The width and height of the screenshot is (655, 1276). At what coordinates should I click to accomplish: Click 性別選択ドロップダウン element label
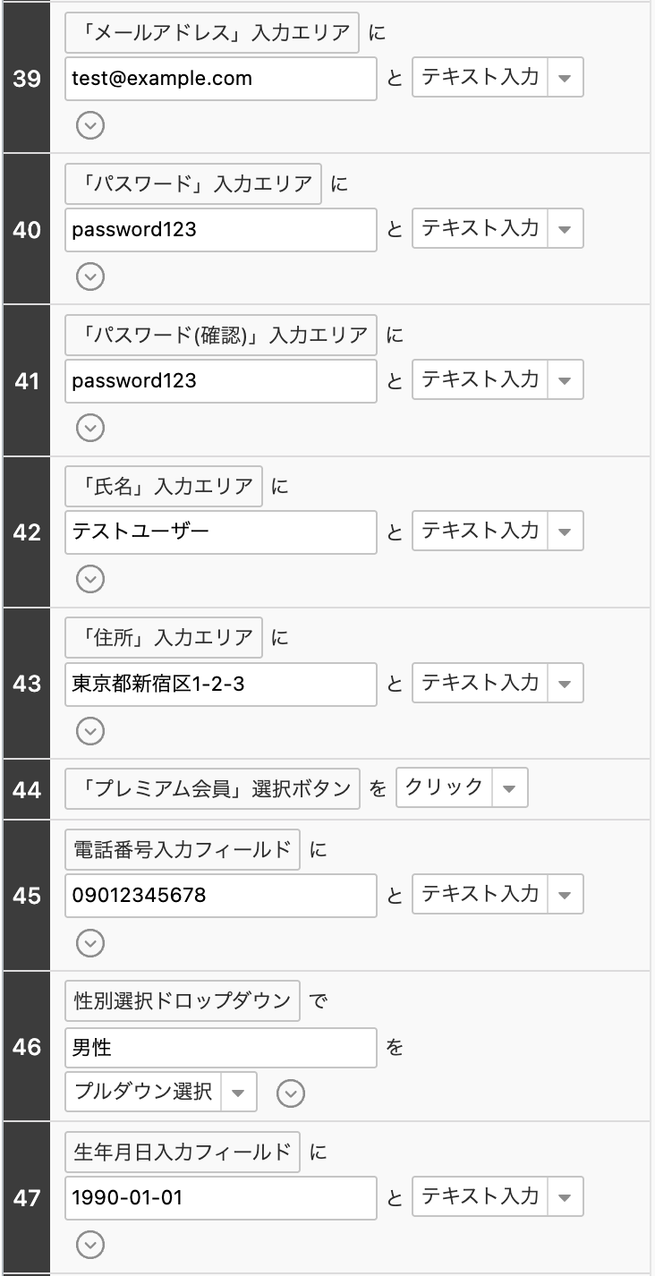pyautogui.click(x=183, y=1001)
